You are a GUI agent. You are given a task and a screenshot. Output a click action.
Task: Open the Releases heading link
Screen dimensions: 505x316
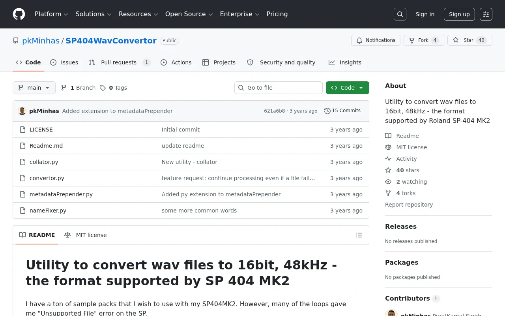pyautogui.click(x=401, y=226)
